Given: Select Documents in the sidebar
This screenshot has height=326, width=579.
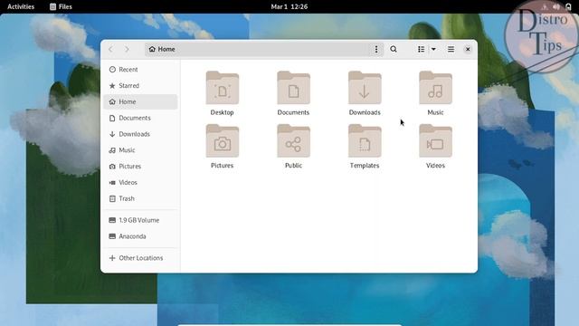Looking at the screenshot, I should tap(141, 118).
